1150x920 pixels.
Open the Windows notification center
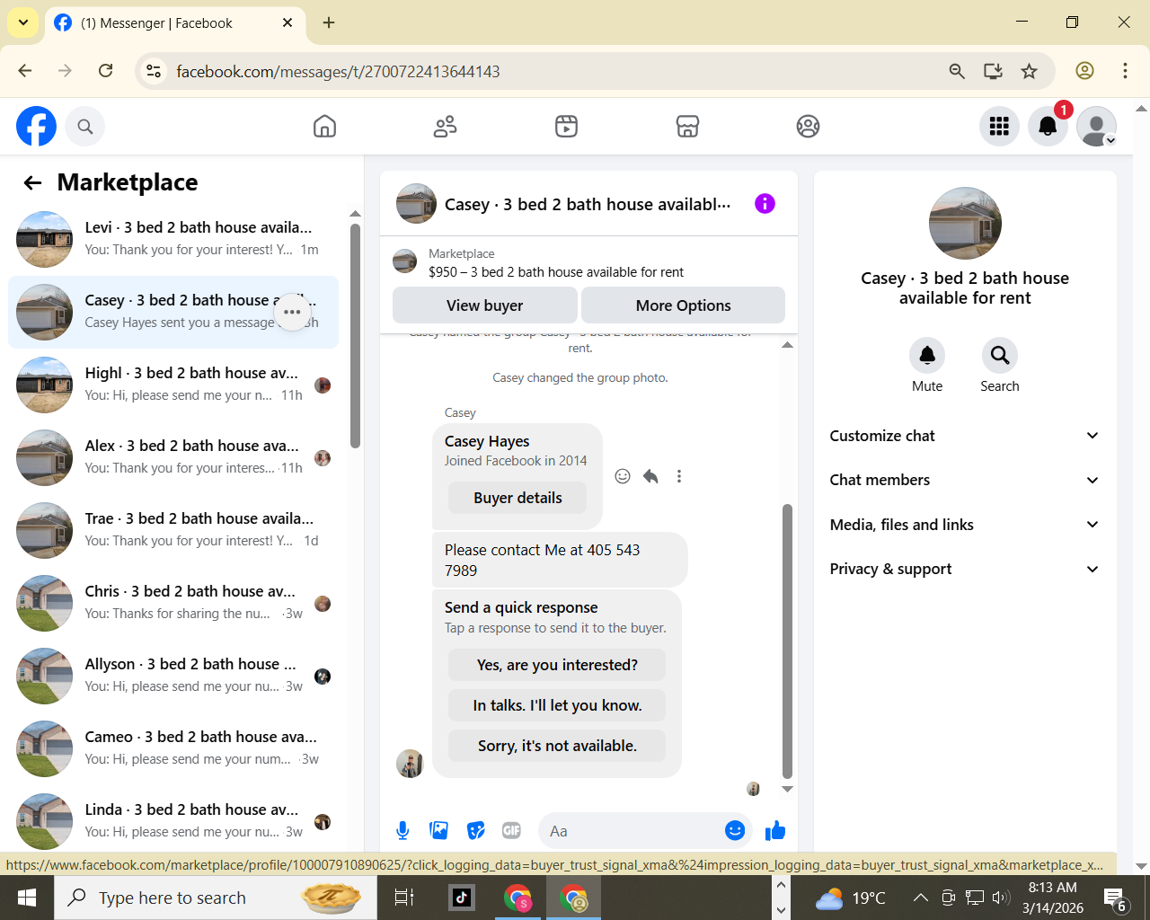1115,898
